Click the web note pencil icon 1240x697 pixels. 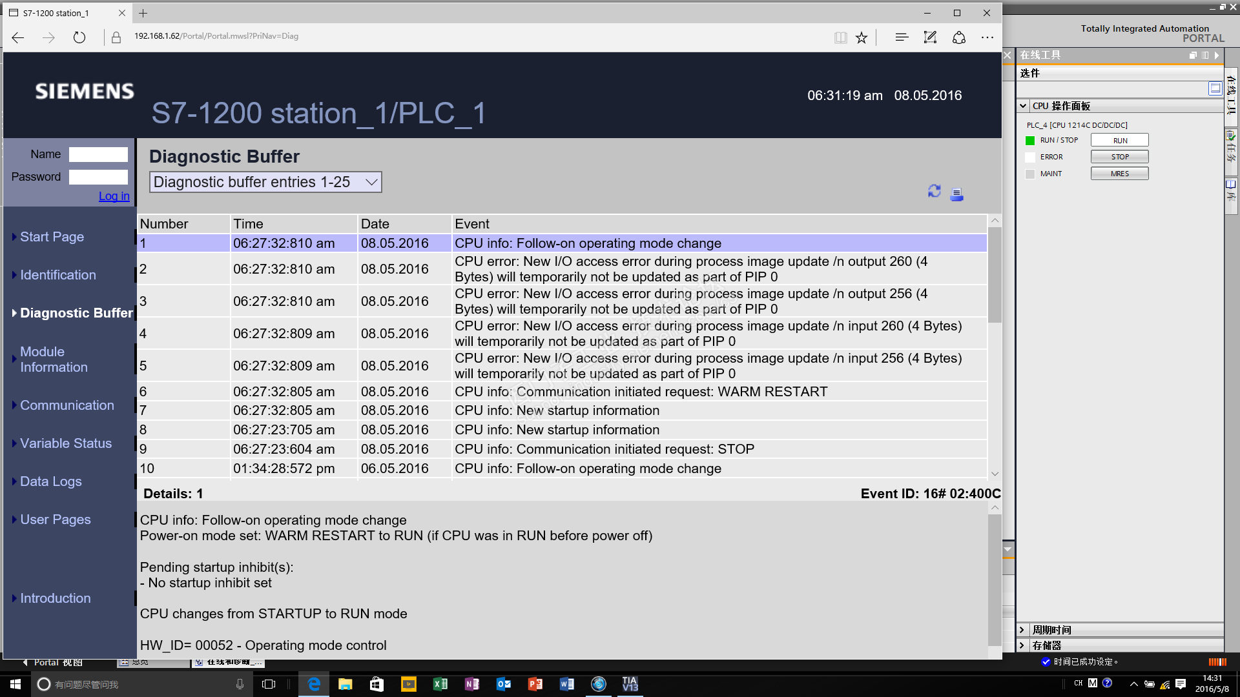point(930,37)
